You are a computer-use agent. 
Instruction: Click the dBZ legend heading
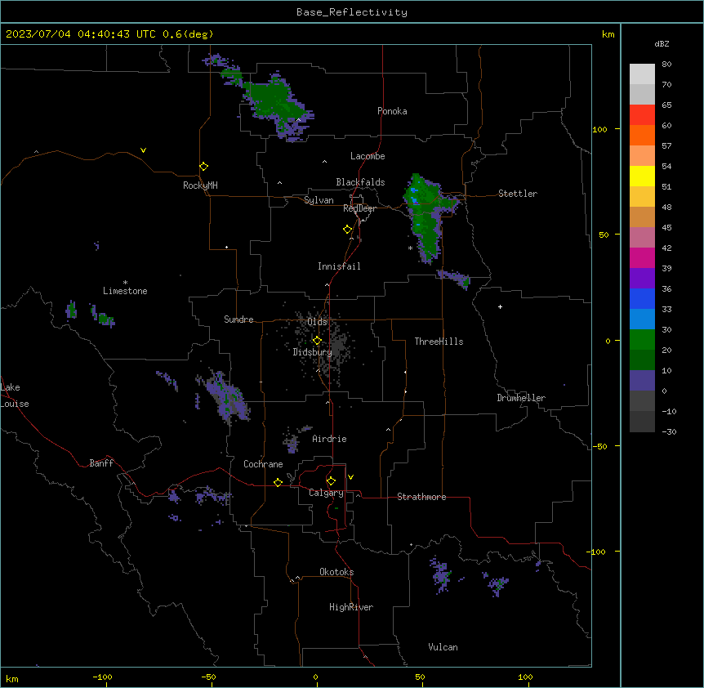click(x=662, y=43)
